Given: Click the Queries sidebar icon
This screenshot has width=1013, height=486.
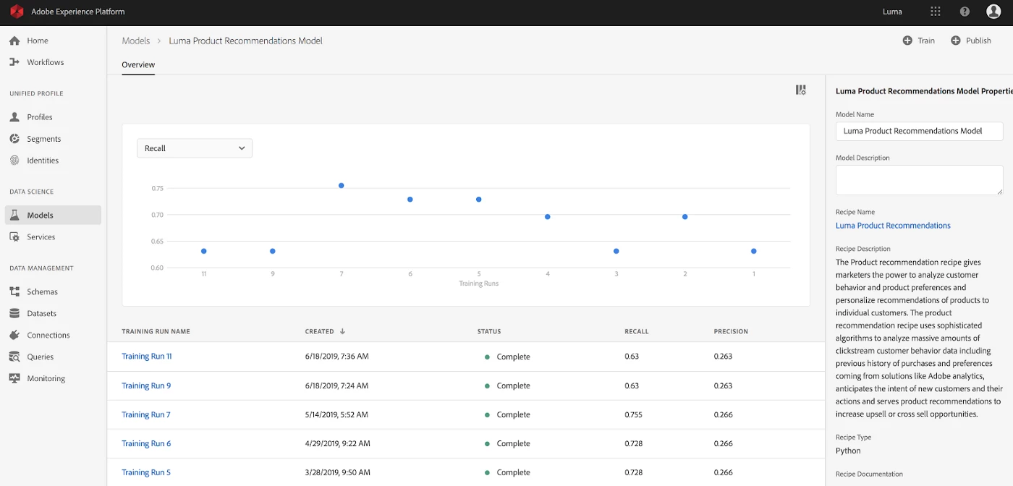Looking at the screenshot, I should [14, 357].
